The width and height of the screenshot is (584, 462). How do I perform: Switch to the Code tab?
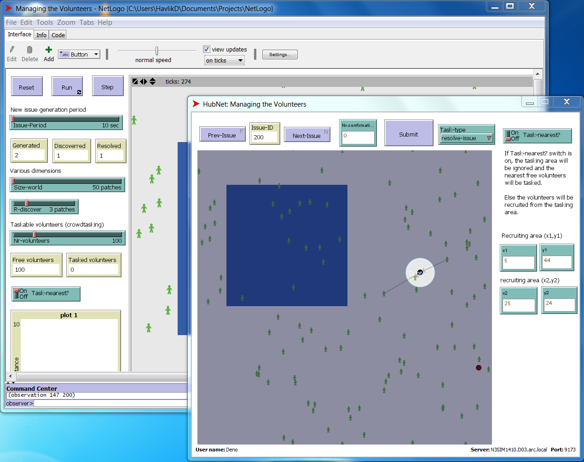pos(58,35)
